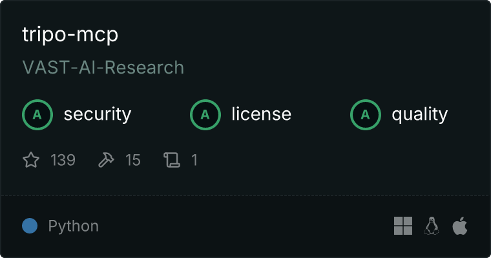
Task: Click the Windows platform icon
Action: pos(403,226)
